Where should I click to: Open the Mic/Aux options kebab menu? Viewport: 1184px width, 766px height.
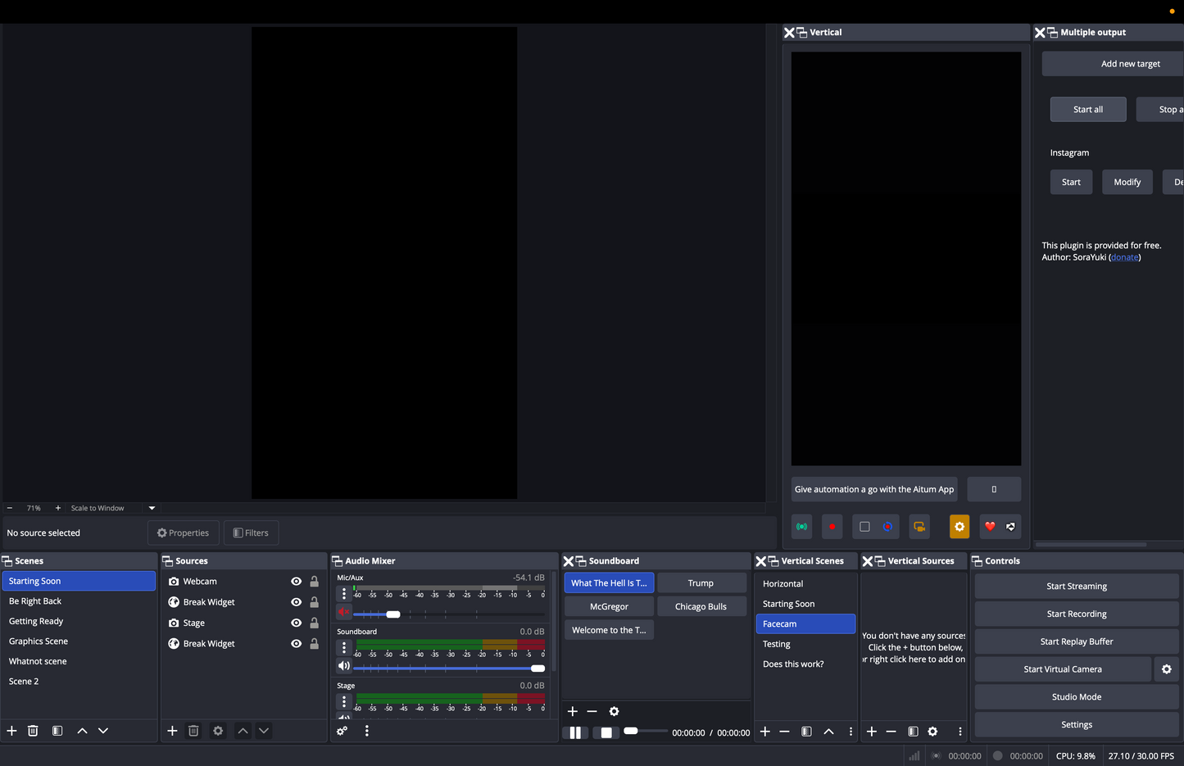[343, 592]
